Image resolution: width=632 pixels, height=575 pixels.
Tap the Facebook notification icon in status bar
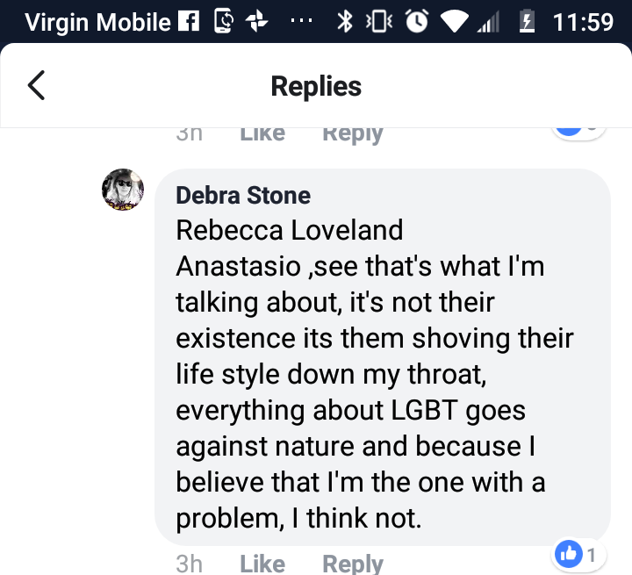[x=190, y=22]
